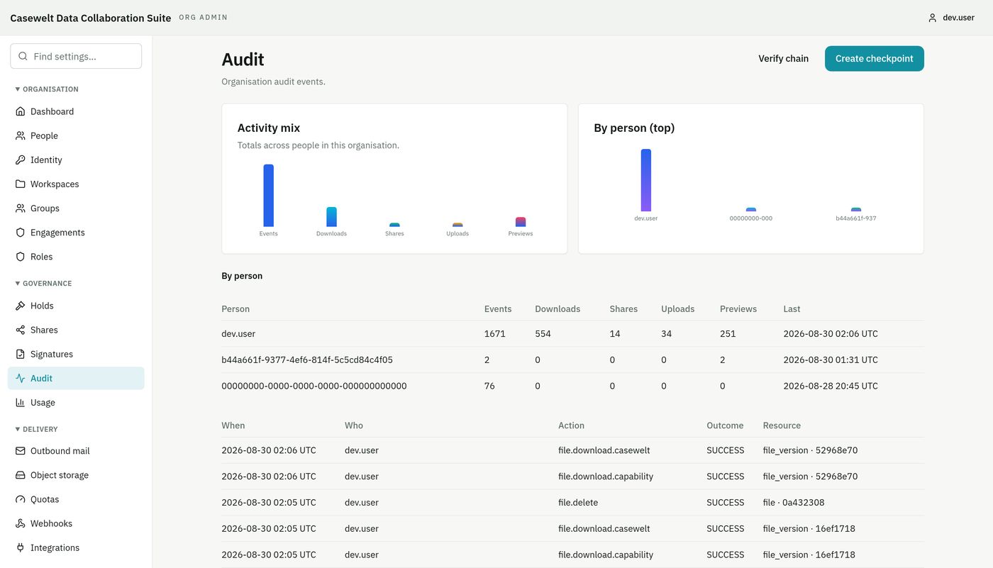Open the Dashboard page
Screen dimensions: 993x568
point(76,111)
